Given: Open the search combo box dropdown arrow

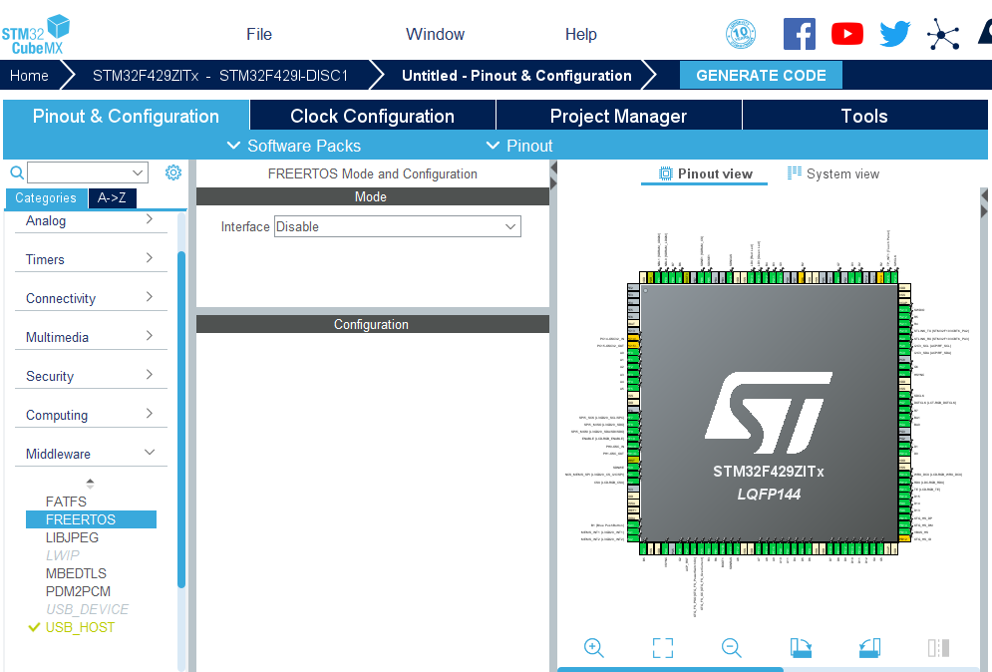Looking at the screenshot, I should [x=138, y=172].
